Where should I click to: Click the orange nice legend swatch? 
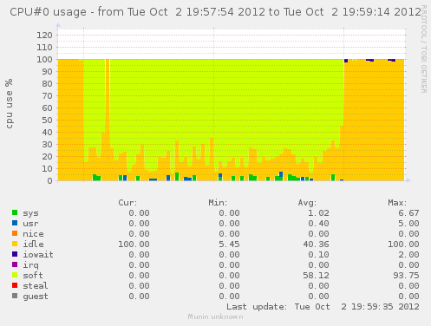tap(15, 233)
